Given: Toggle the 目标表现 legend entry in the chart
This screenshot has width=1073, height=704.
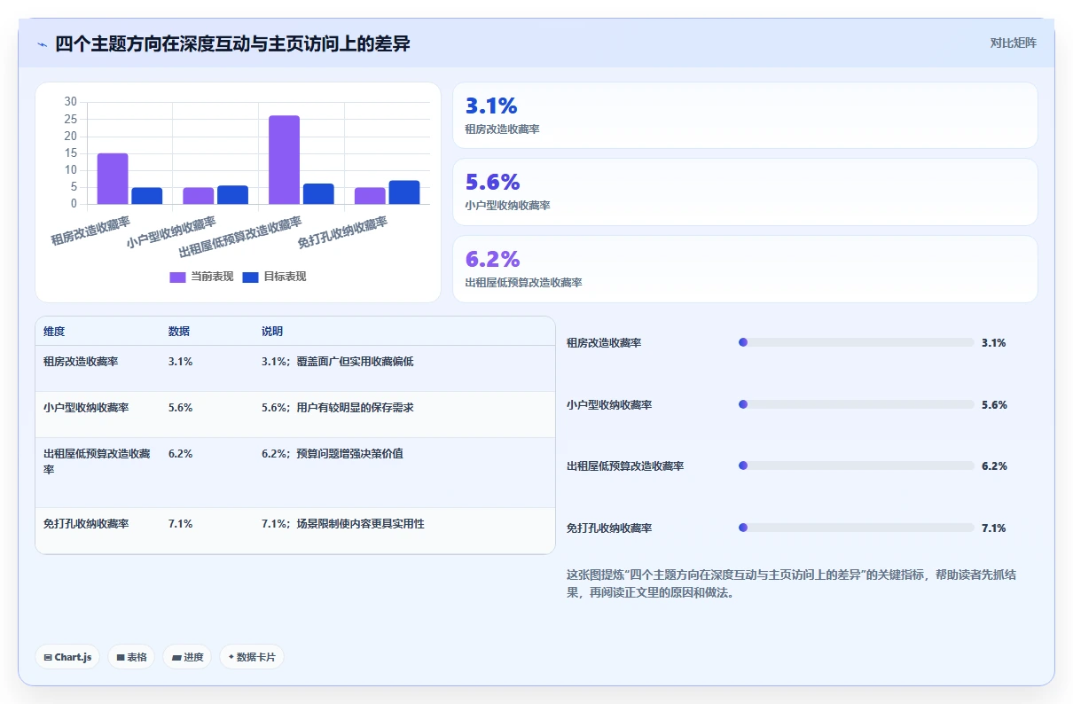Looking at the screenshot, I should [274, 277].
